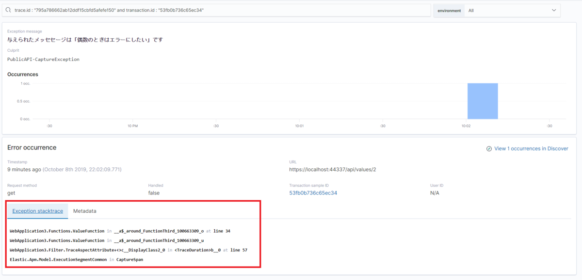Click the User ID value N/A
Viewport: 582px width, 280px height.
click(435, 193)
